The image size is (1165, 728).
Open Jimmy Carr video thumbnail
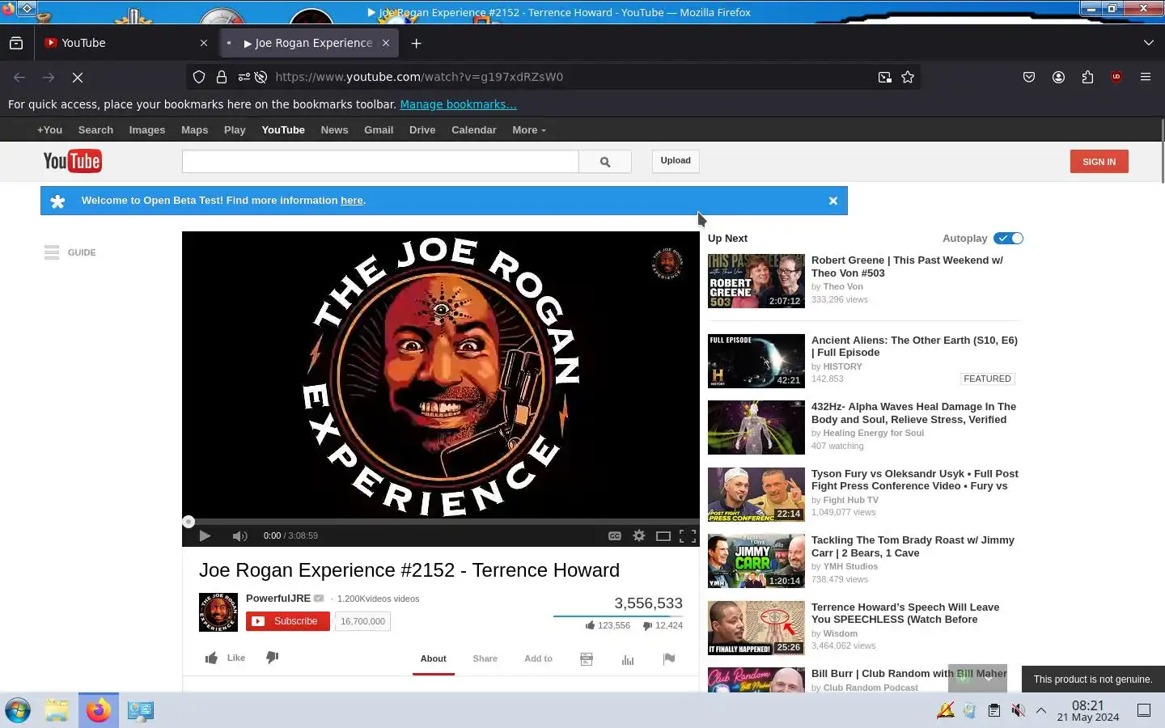[x=756, y=561]
